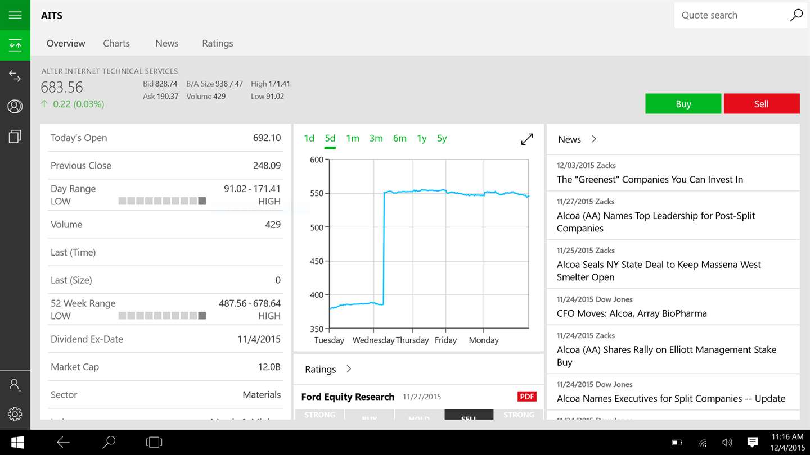This screenshot has height=455, width=810.
Task: Select the 3m chart range
Action: click(376, 138)
